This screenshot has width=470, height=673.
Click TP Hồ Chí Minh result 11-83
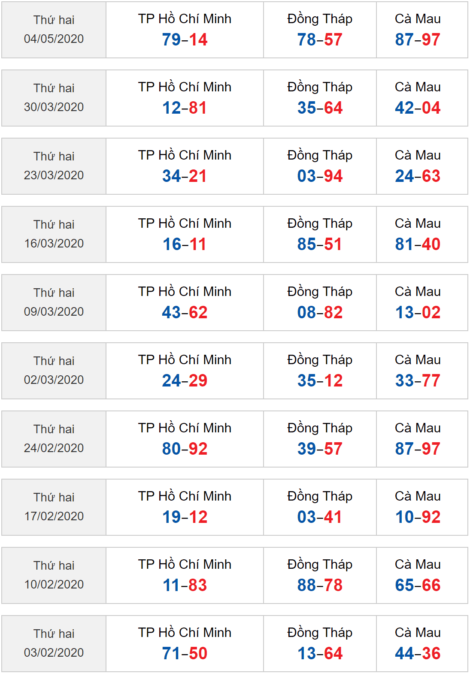point(185,585)
